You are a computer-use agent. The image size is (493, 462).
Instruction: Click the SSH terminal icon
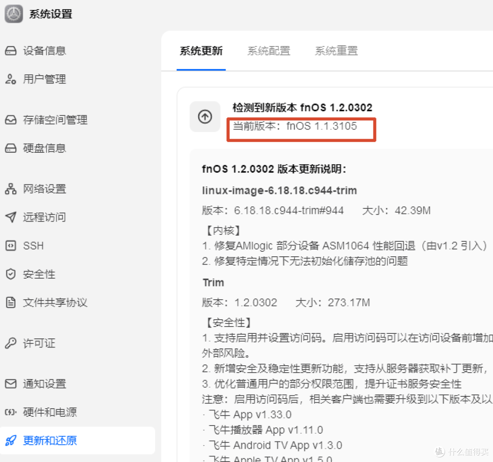(10, 246)
